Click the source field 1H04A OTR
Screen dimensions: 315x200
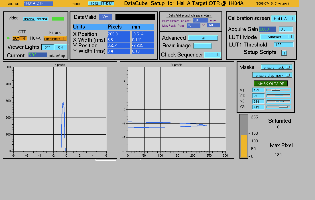pyautogui.click(x=38, y=3)
